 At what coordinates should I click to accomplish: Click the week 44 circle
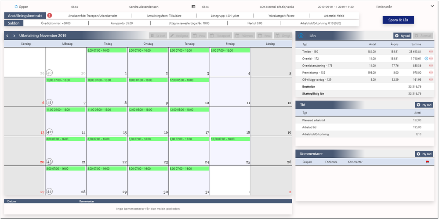pyautogui.click(x=49, y=192)
